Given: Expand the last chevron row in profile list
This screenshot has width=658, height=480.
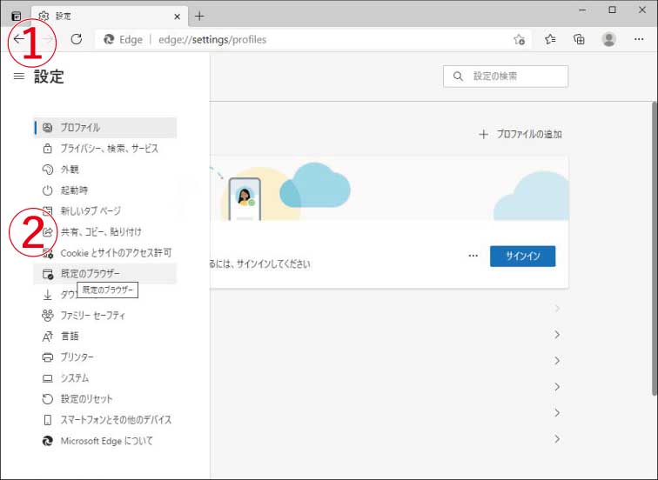Looking at the screenshot, I should tap(557, 439).
